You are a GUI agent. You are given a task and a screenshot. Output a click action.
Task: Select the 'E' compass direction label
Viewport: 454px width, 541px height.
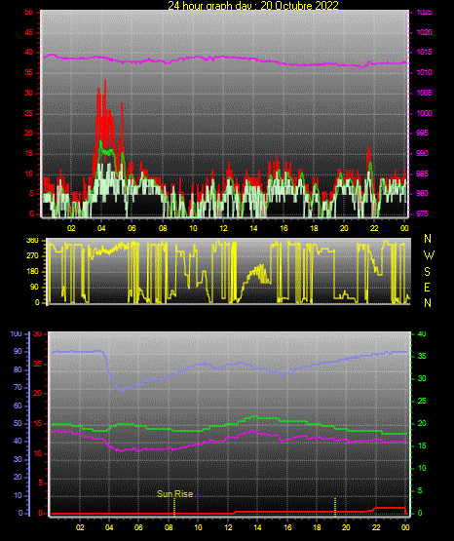(427, 288)
